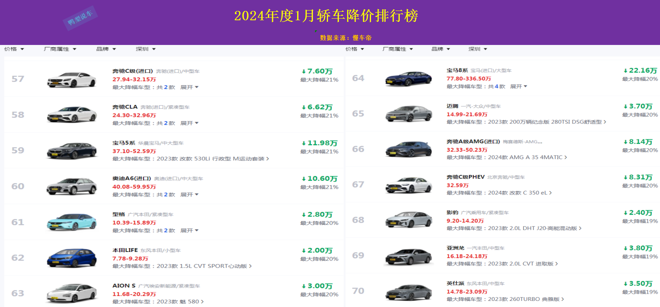Click the dark blue 宝马8系 car image
This screenshot has width=660, height=307.
tap(408, 79)
